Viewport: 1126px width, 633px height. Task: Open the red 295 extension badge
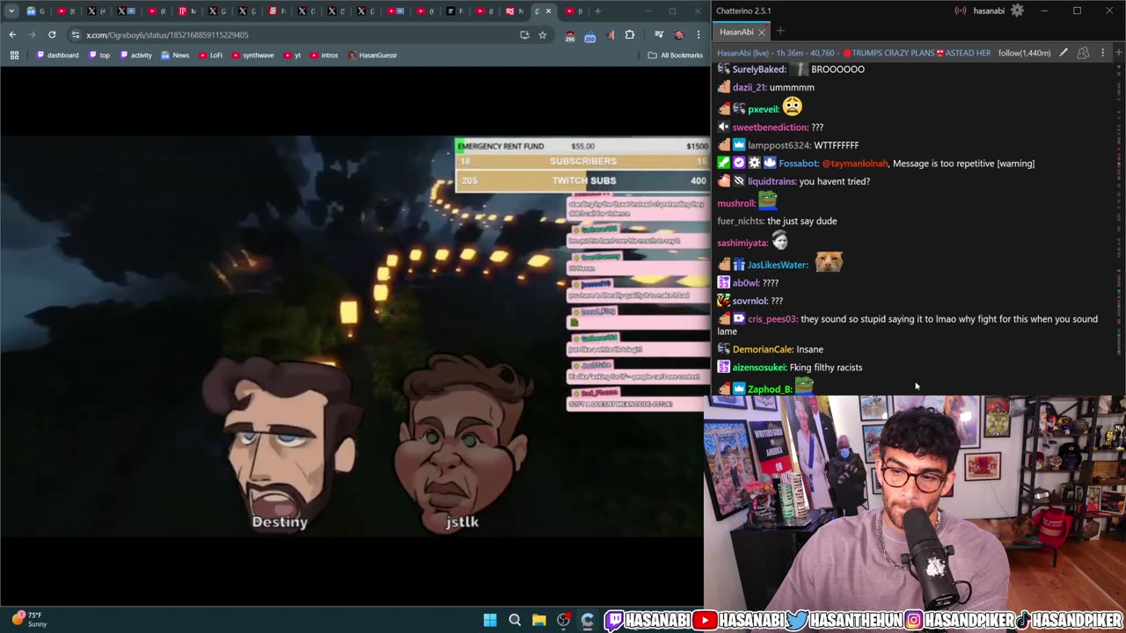coord(570,35)
